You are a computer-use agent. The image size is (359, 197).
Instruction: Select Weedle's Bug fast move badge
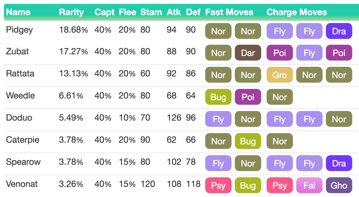pos(218,97)
